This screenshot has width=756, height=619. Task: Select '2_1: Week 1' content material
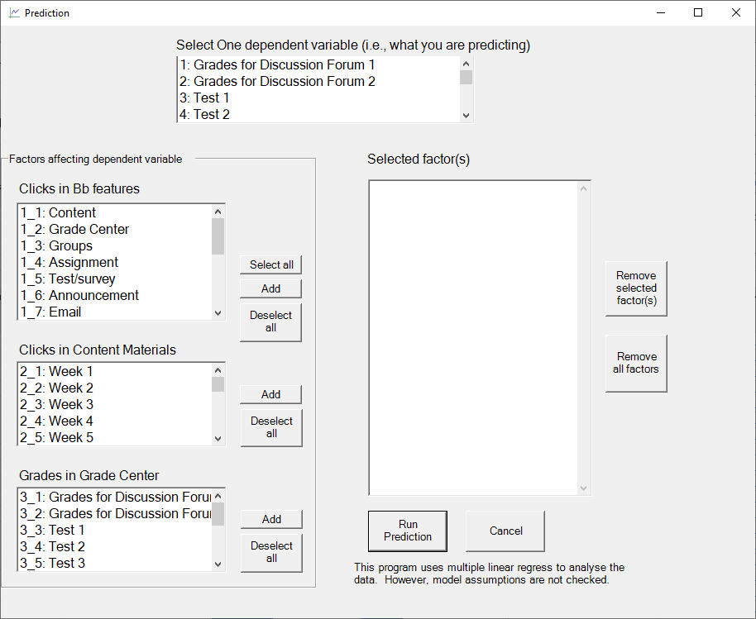(115, 371)
